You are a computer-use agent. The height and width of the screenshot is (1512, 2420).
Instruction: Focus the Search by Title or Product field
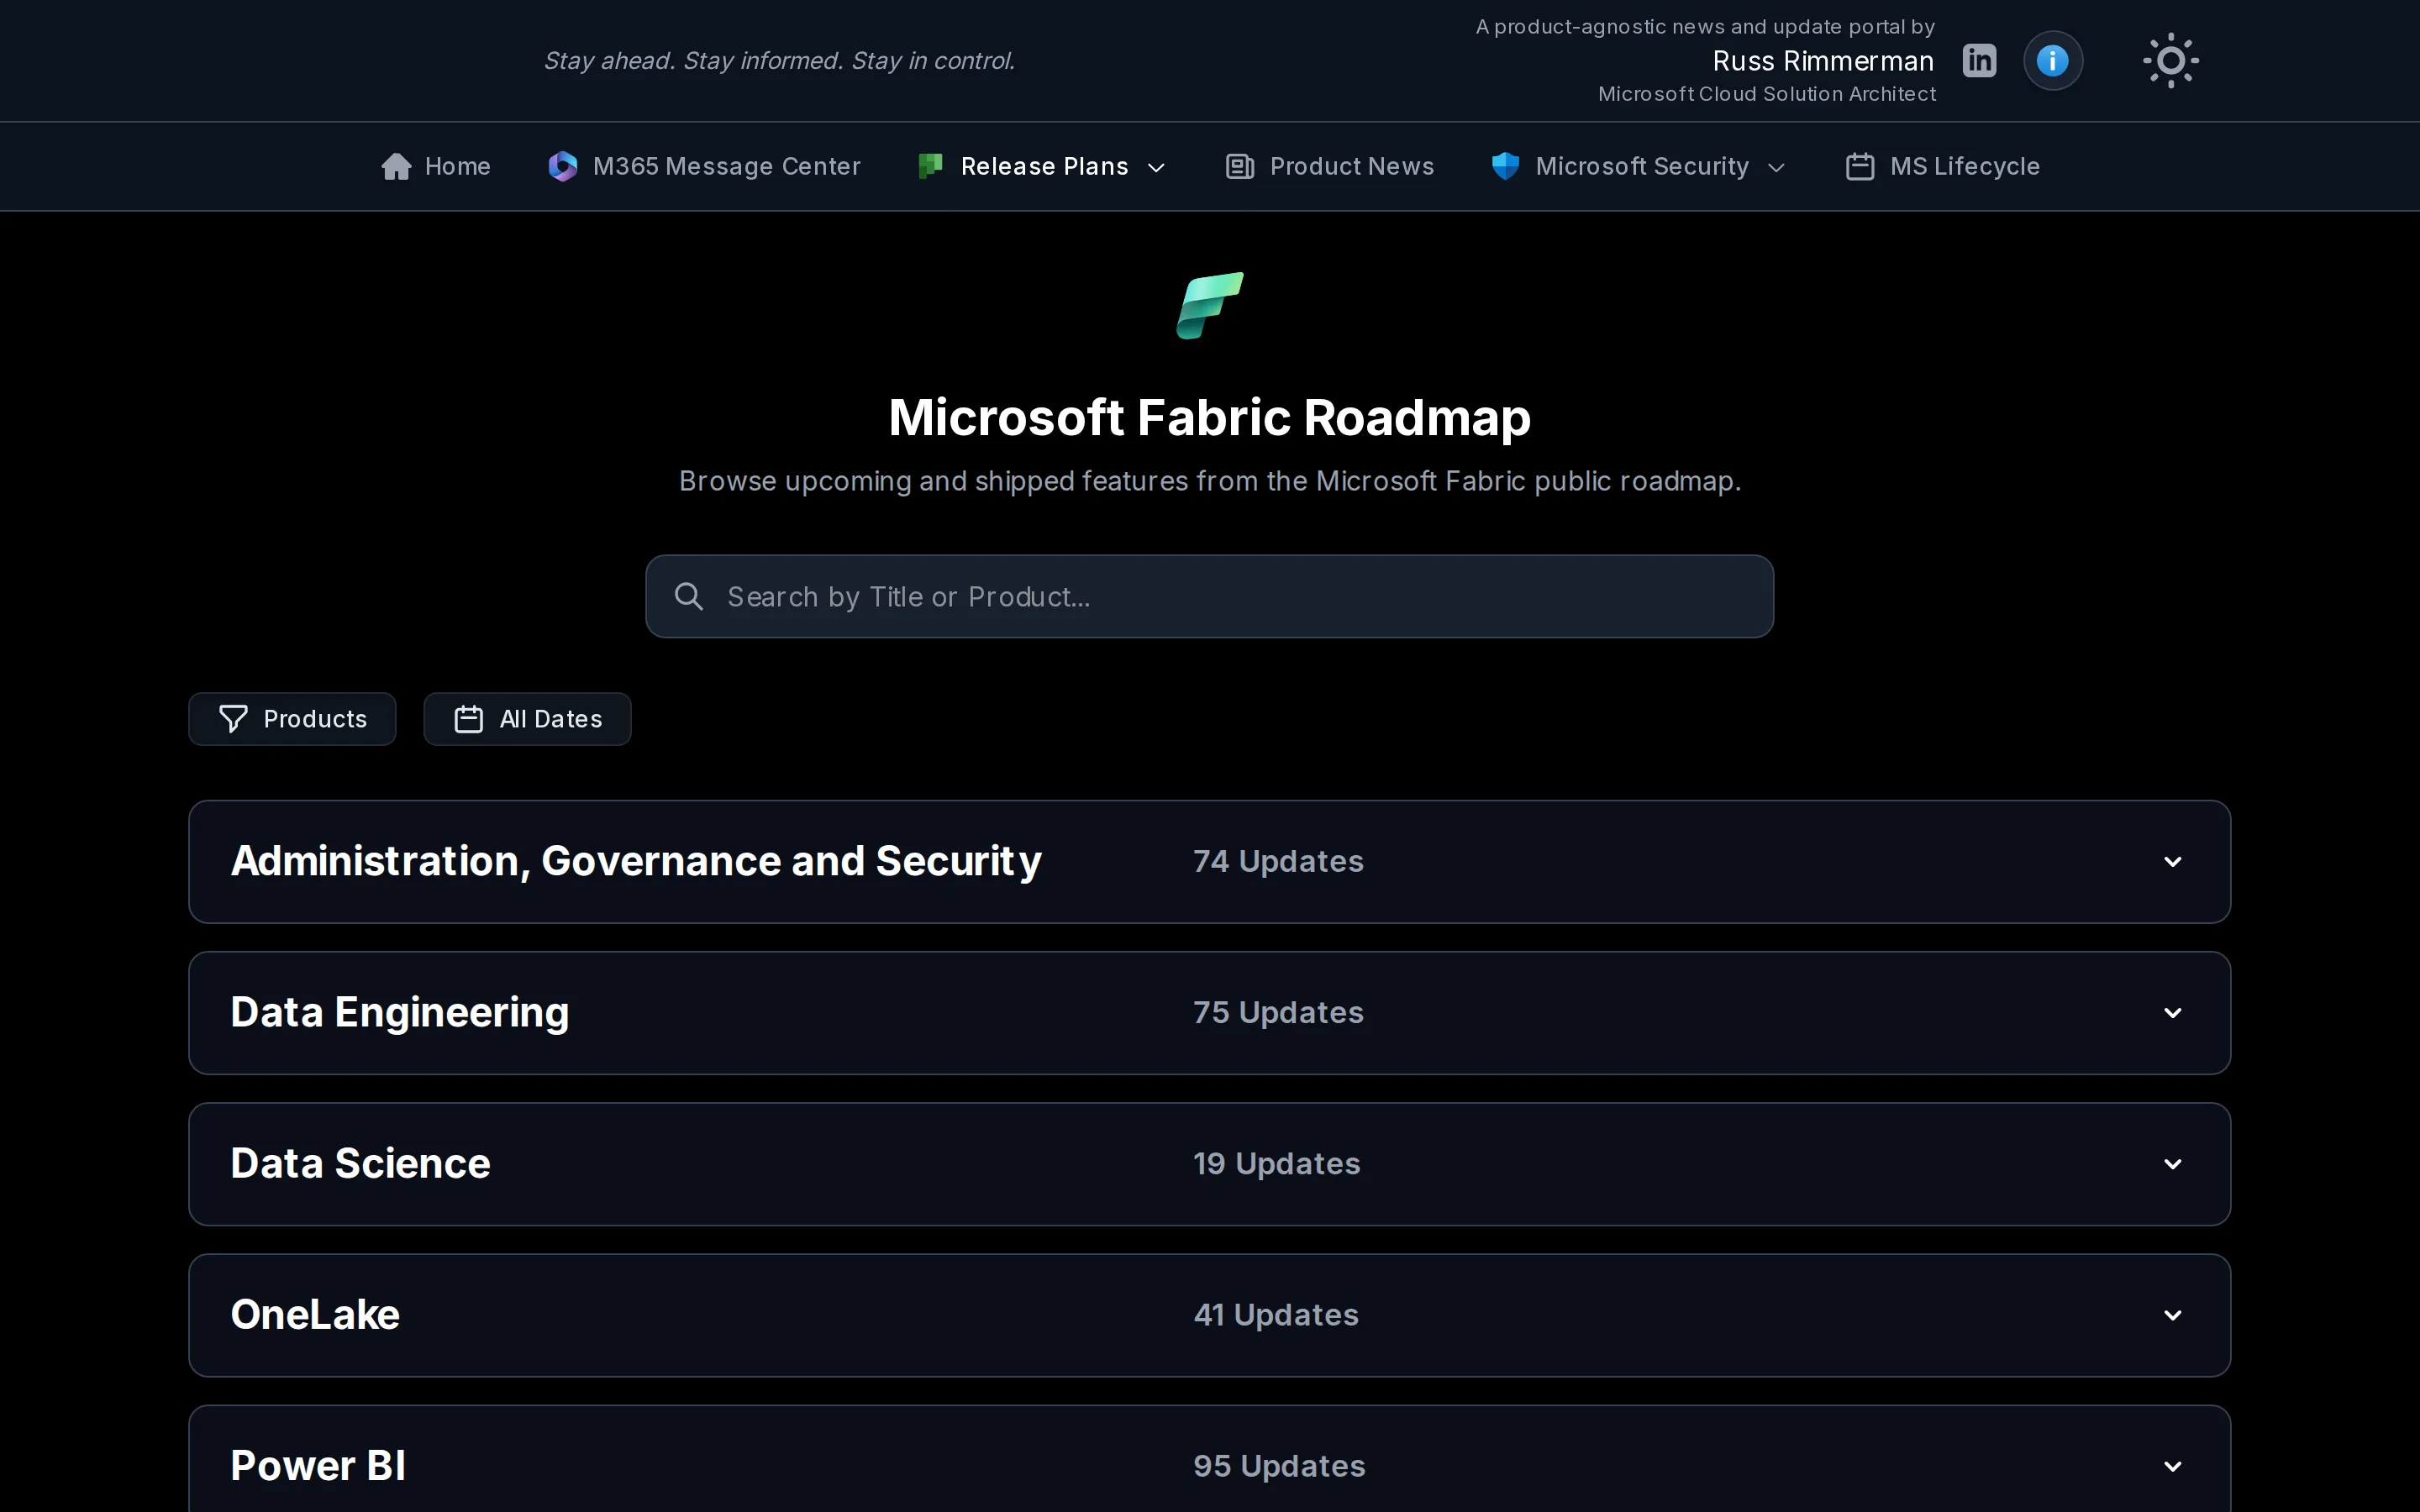pyautogui.click(x=1210, y=597)
